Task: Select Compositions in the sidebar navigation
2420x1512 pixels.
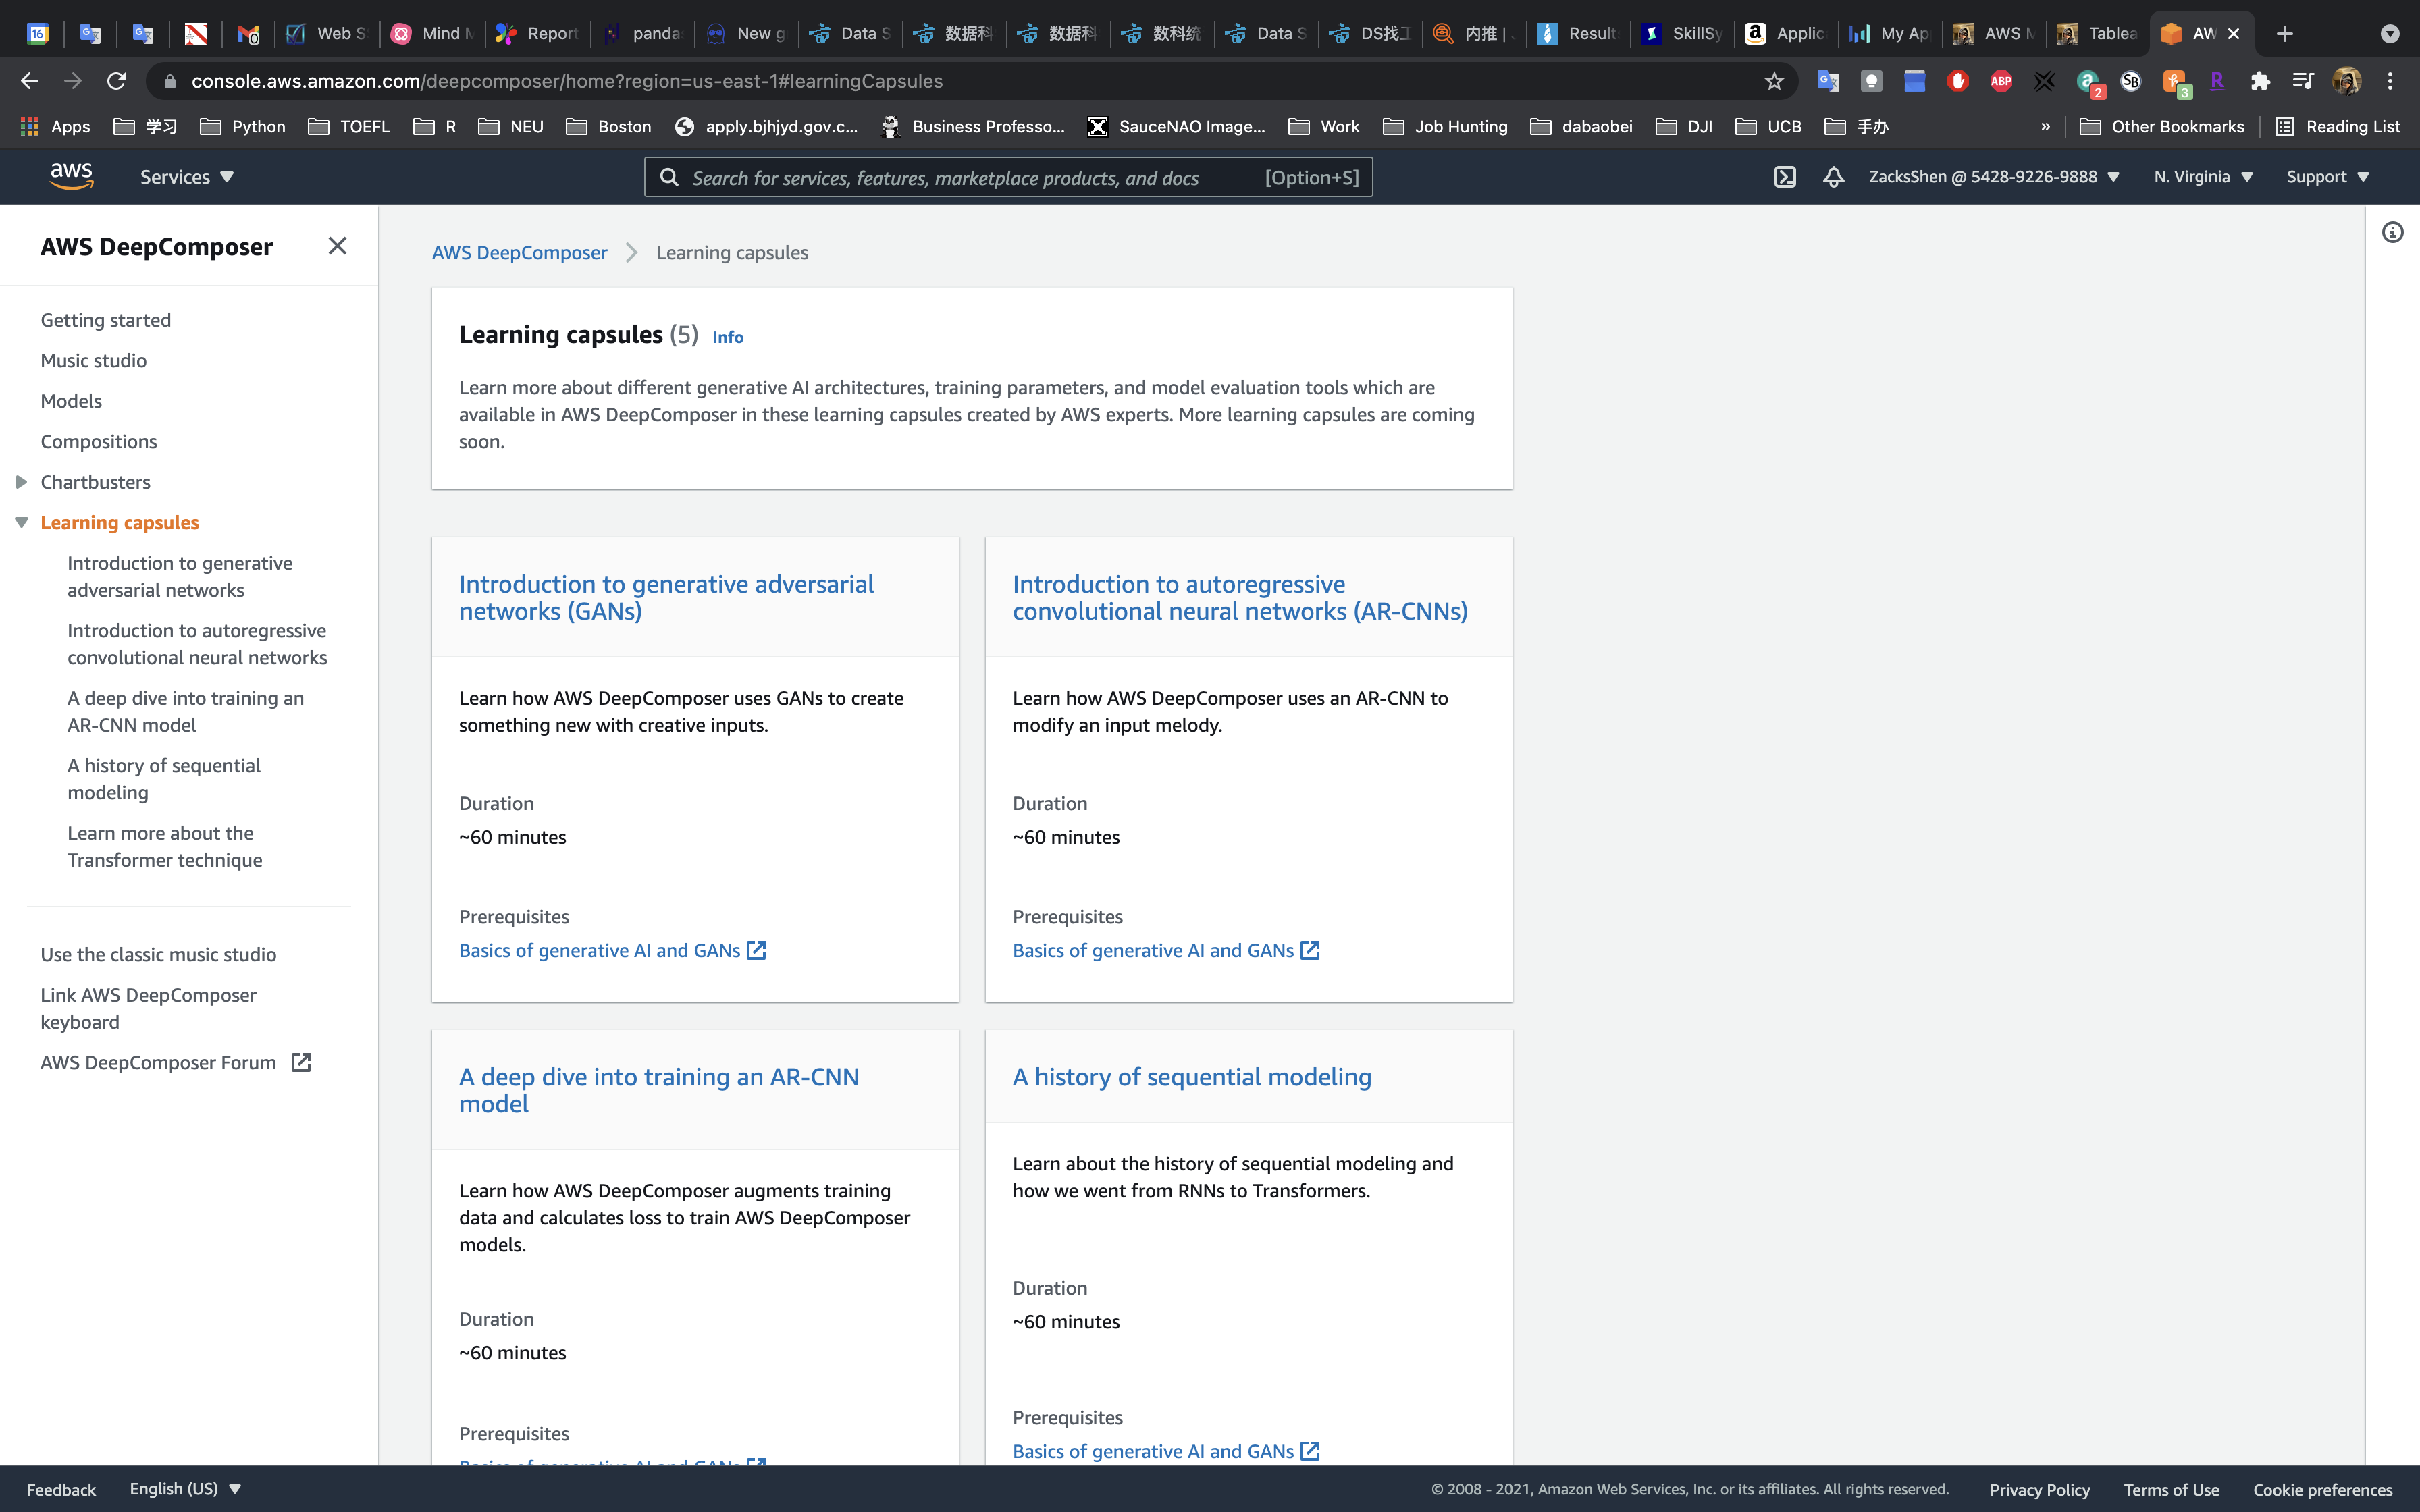Action: [x=98, y=441]
